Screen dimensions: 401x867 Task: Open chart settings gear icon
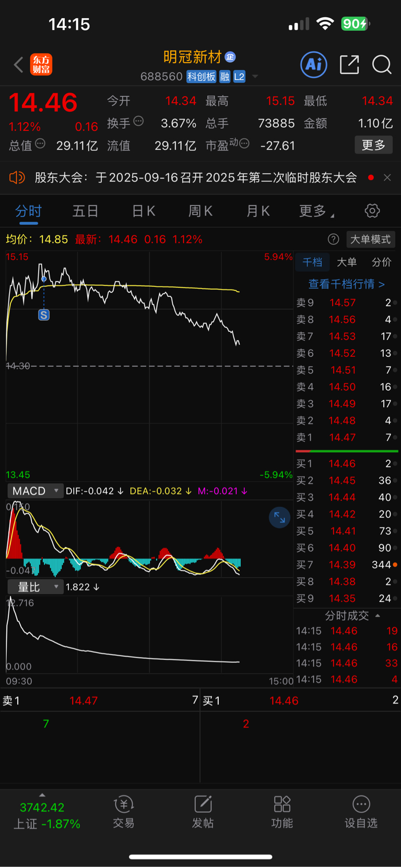pos(372,211)
